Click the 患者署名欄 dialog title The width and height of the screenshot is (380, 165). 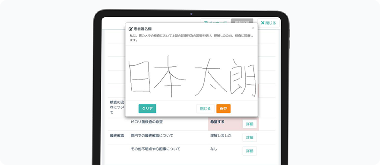pos(142,29)
